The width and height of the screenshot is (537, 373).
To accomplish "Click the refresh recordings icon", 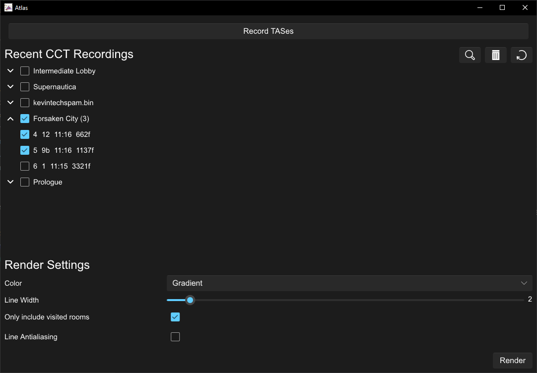I will pyautogui.click(x=521, y=55).
